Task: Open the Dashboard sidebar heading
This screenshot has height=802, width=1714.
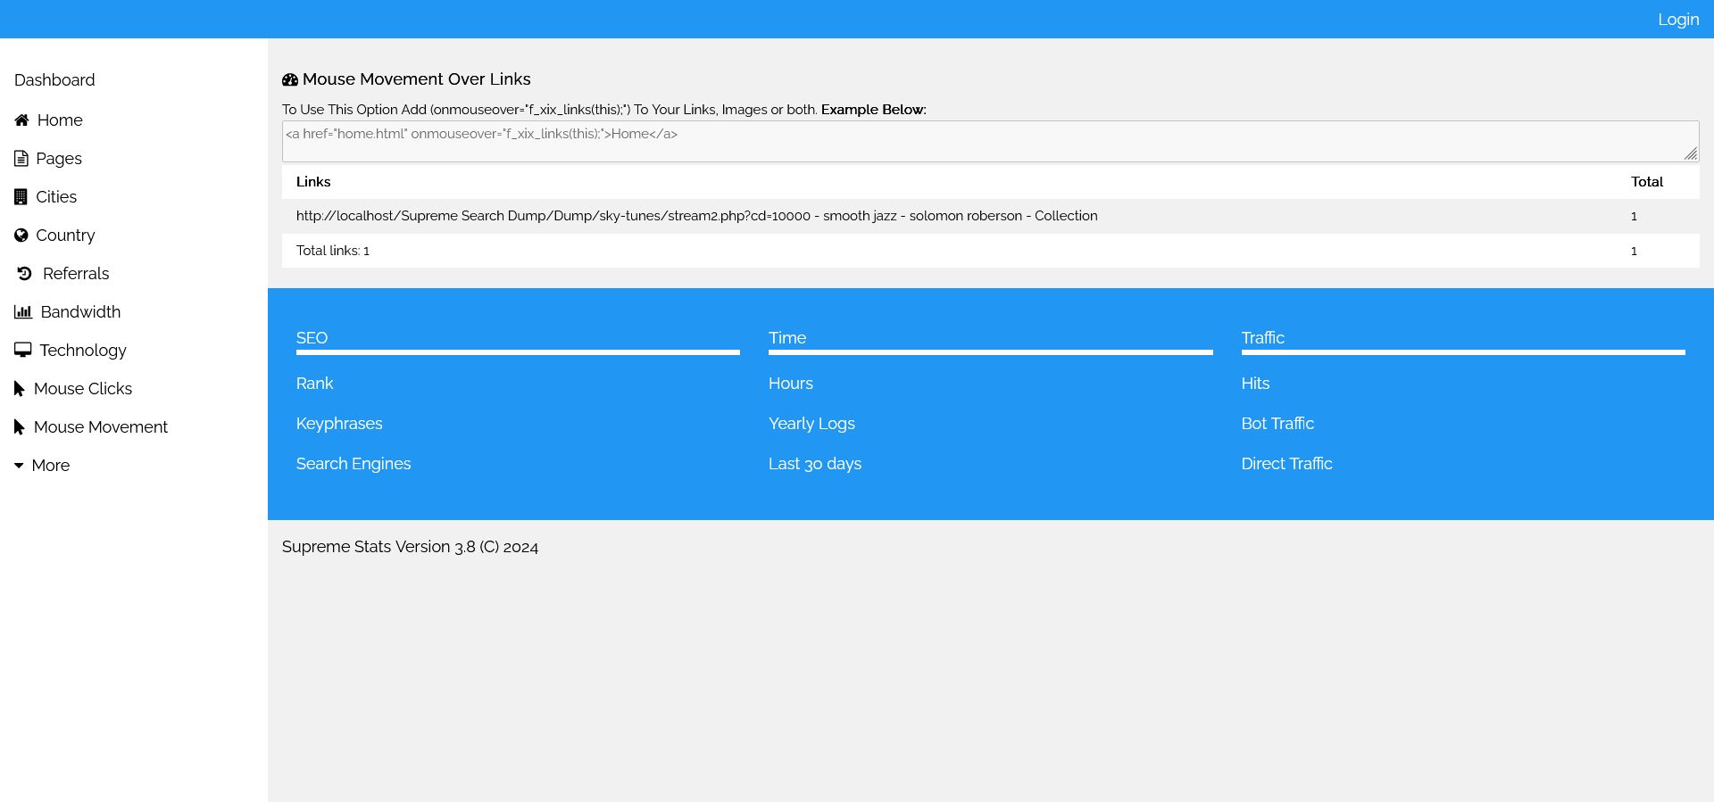Action: click(54, 80)
